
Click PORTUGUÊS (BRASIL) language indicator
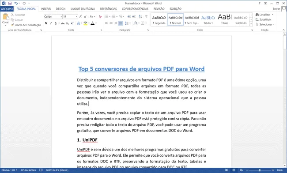click(x=57, y=170)
